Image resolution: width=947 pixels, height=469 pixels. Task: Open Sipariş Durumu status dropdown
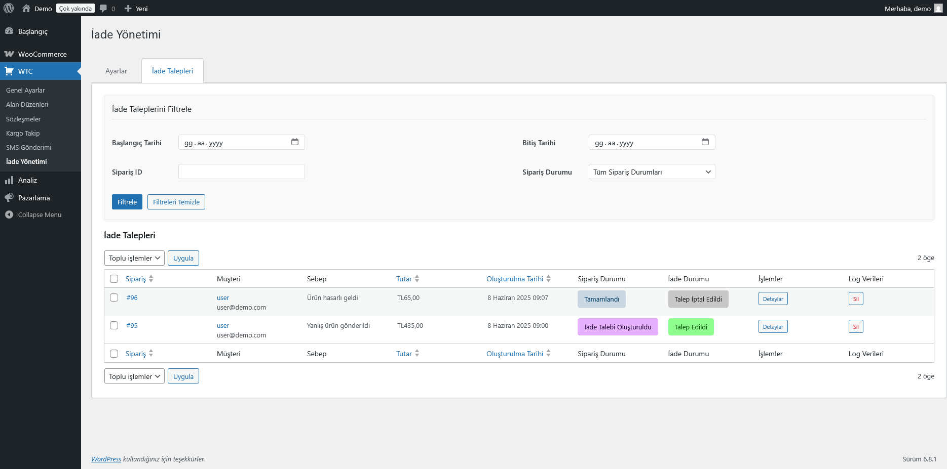click(652, 172)
